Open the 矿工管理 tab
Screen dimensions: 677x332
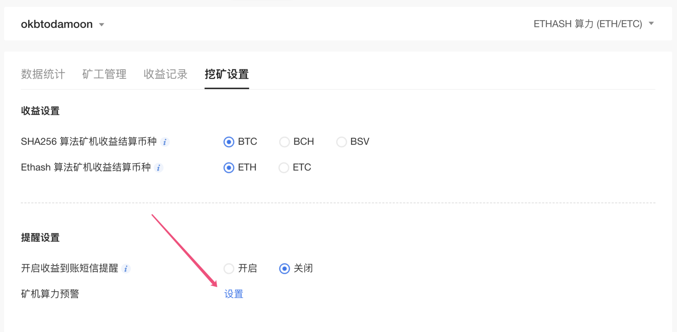104,74
